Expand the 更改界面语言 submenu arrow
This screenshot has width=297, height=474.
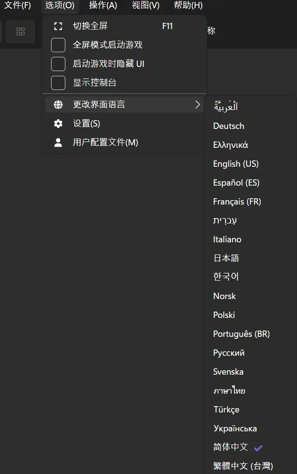(198, 104)
